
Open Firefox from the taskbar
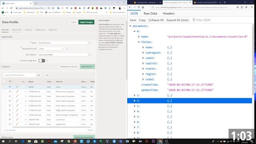[x=75, y=141]
